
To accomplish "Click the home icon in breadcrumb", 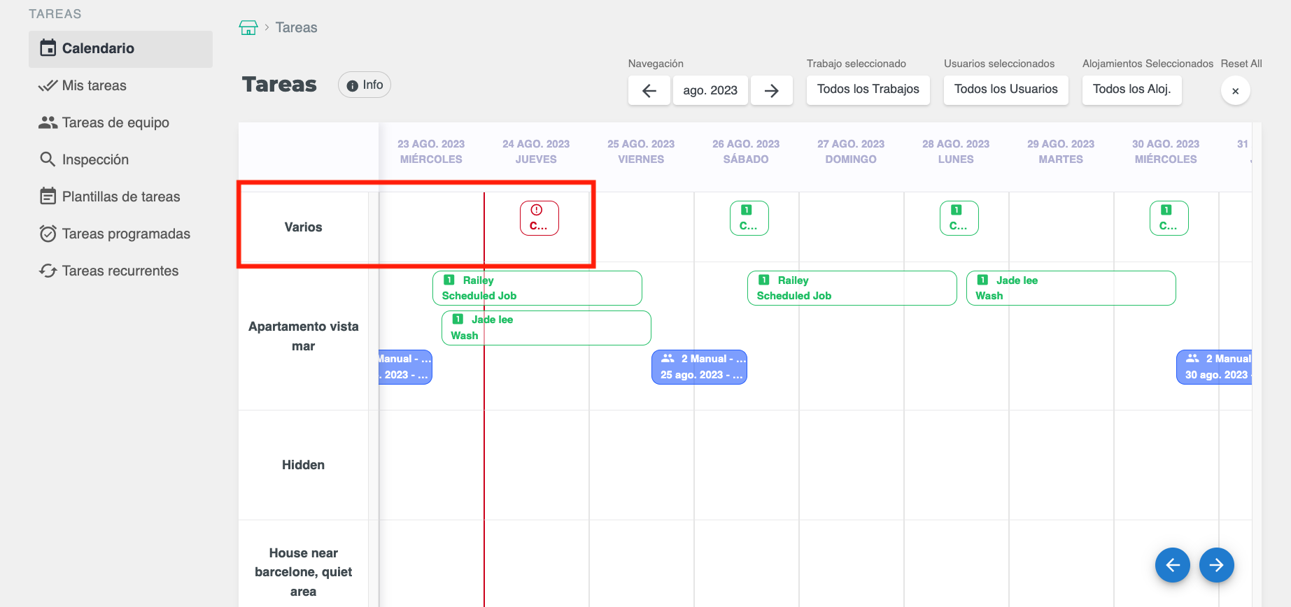I will pyautogui.click(x=248, y=28).
